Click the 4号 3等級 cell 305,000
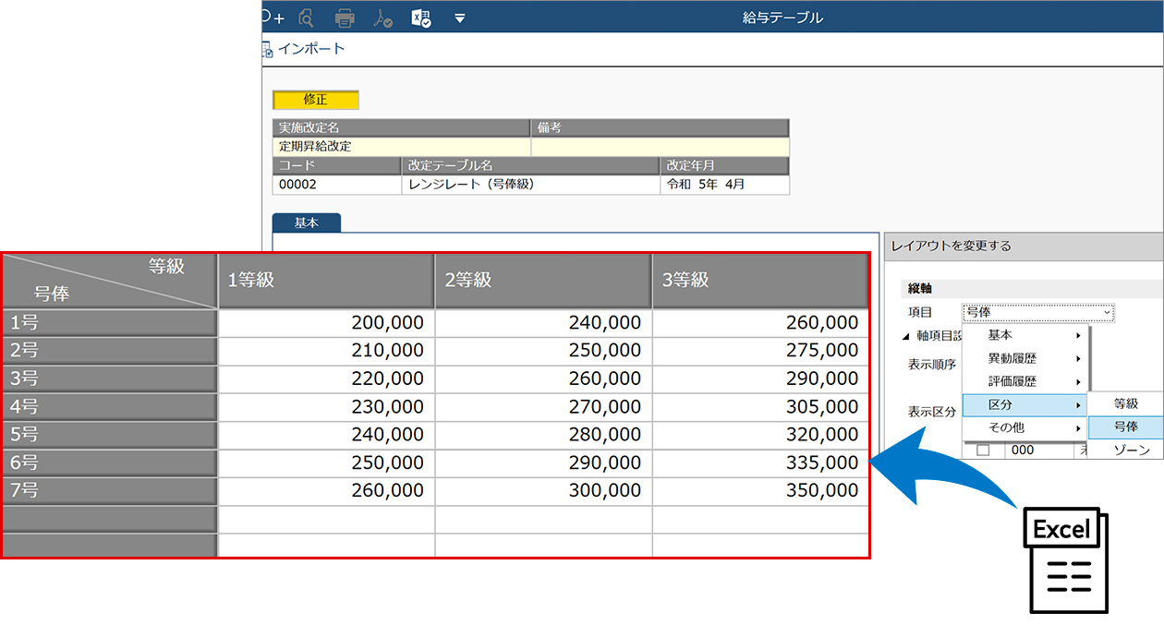This screenshot has width=1164, height=637. [760, 407]
